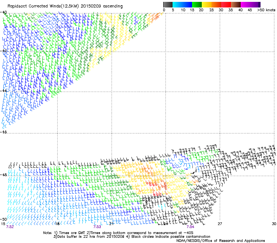Click the 7:52 time stamp
This screenshot has width=277, height=243.
tap(10, 227)
